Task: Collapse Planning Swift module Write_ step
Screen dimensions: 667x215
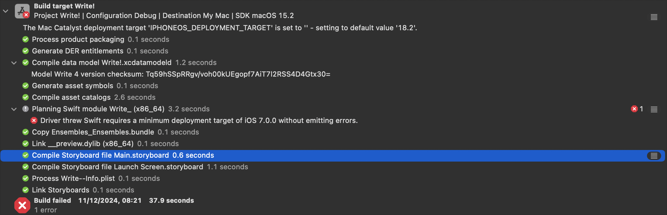Action: (14, 109)
